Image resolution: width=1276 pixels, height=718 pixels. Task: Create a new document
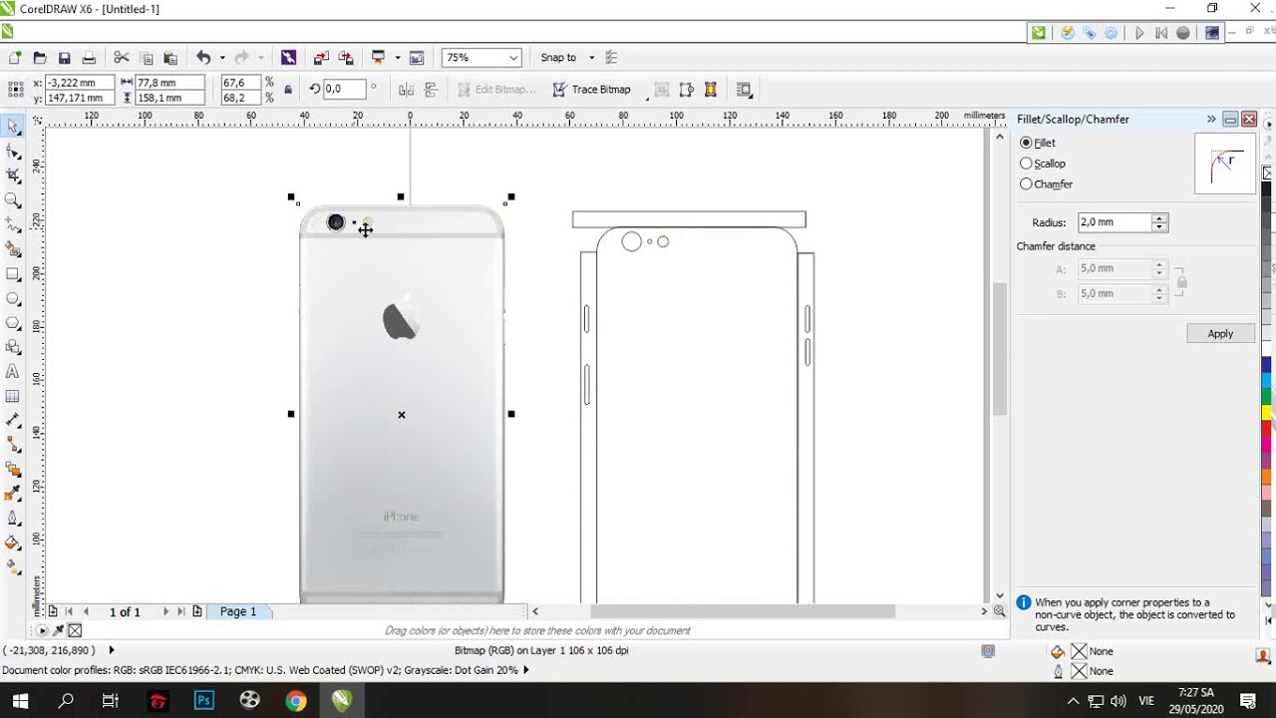tap(15, 58)
